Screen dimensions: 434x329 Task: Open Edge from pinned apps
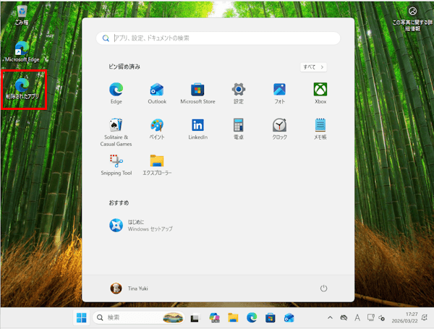click(x=116, y=93)
